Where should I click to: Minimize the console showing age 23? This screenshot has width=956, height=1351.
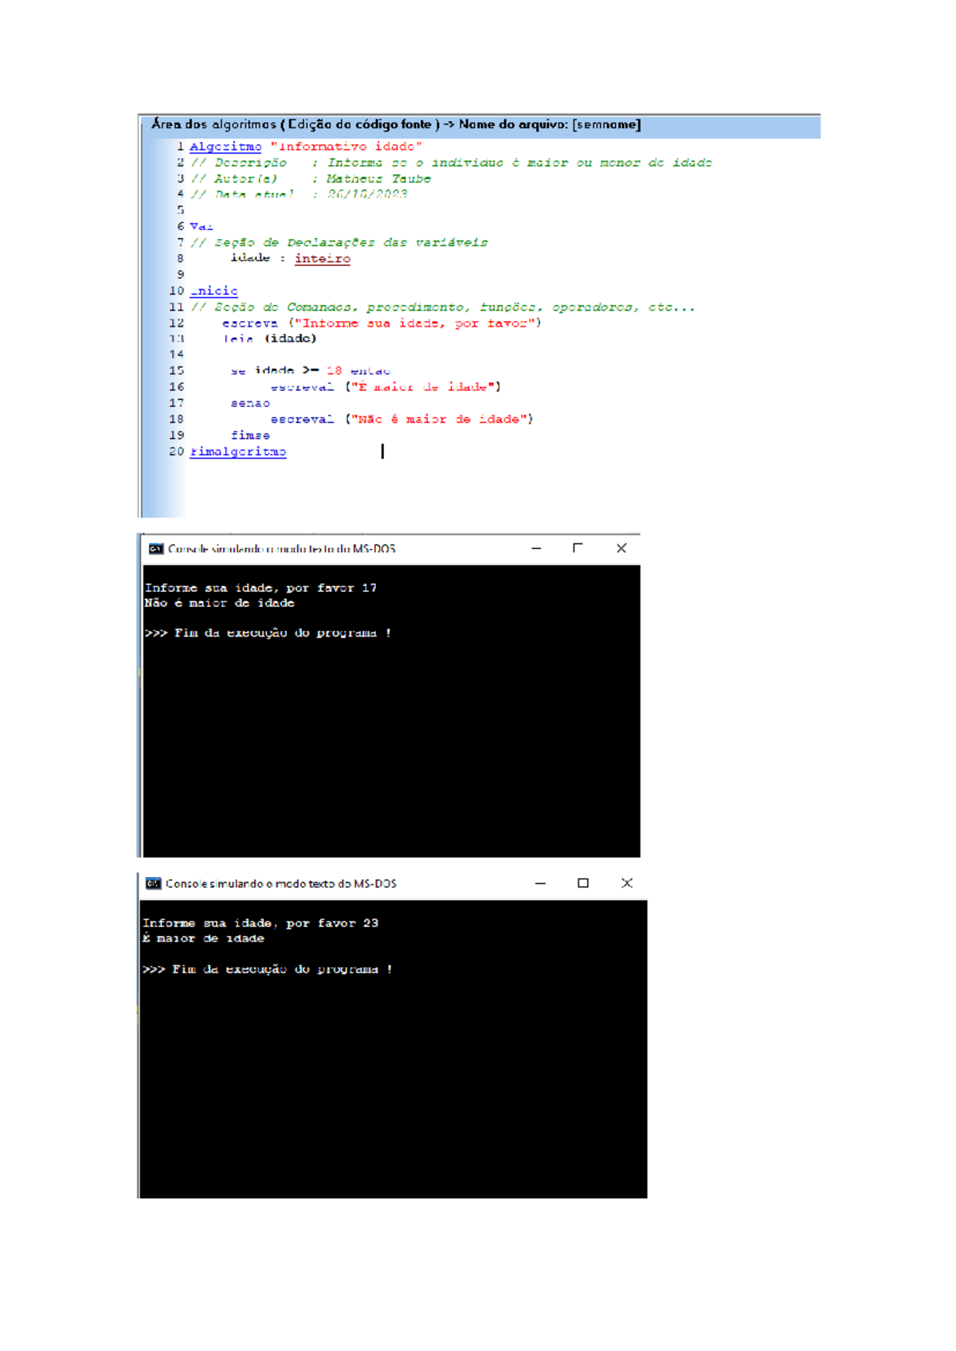pyautogui.click(x=540, y=883)
